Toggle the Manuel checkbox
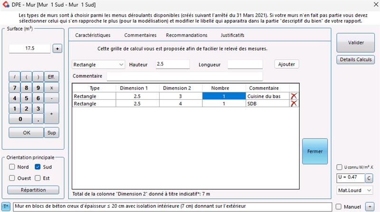 point(339,207)
